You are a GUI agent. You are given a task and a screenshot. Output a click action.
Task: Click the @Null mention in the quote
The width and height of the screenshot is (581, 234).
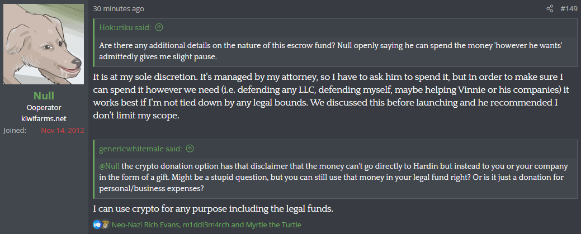pos(110,166)
